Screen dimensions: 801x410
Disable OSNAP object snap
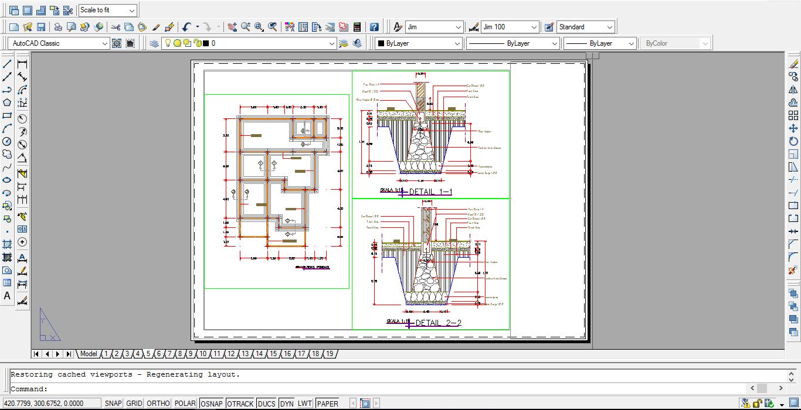211,404
